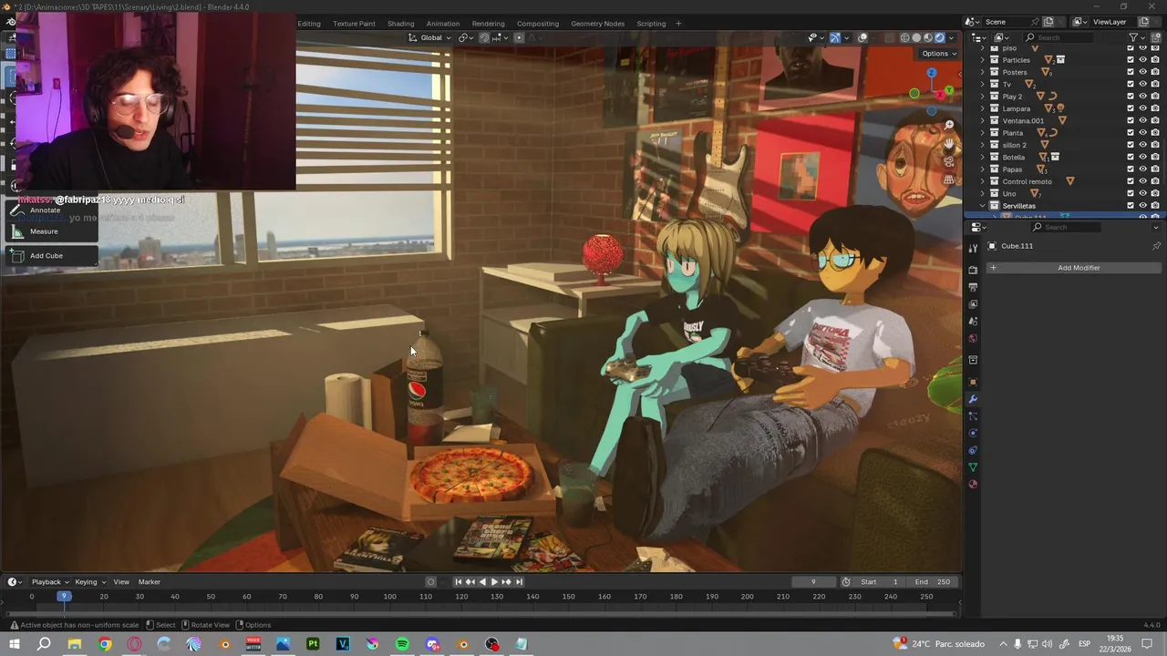Open the Scene properties tab icon
The width and height of the screenshot is (1167, 656).
coord(973,321)
